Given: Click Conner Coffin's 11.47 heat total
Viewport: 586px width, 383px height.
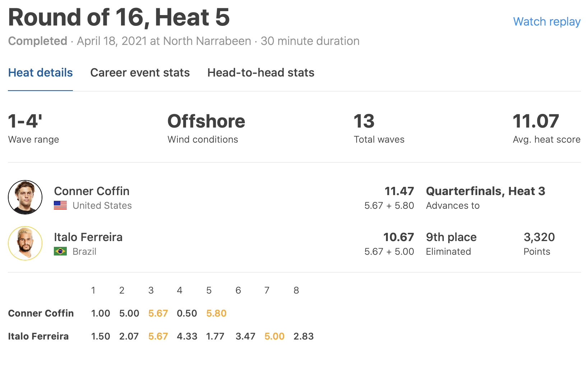Looking at the screenshot, I should [399, 191].
